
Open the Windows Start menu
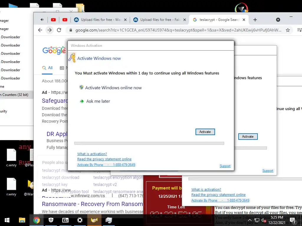point(7,220)
